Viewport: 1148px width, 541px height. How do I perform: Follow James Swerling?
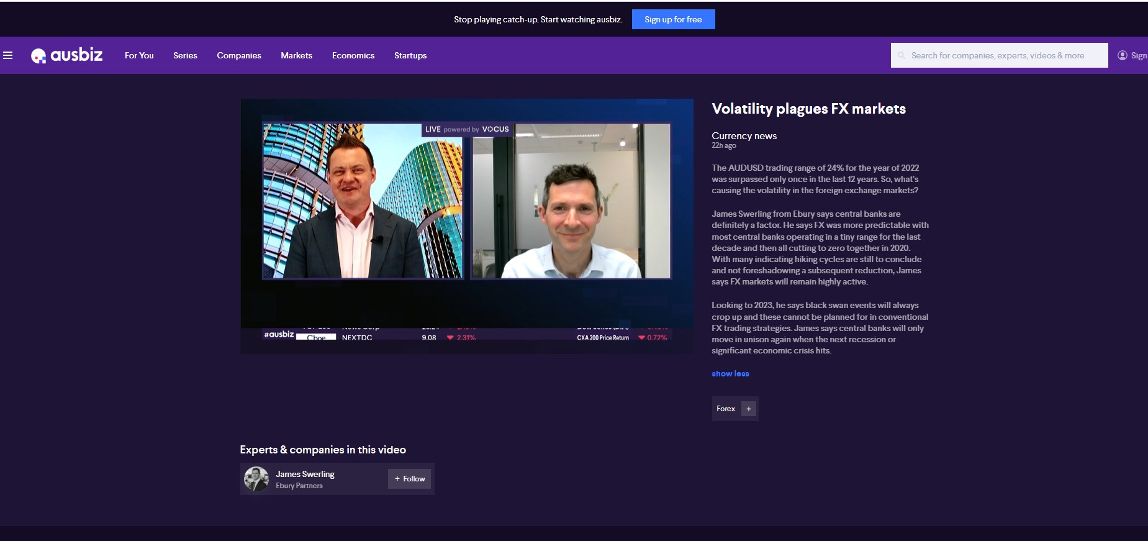[410, 479]
